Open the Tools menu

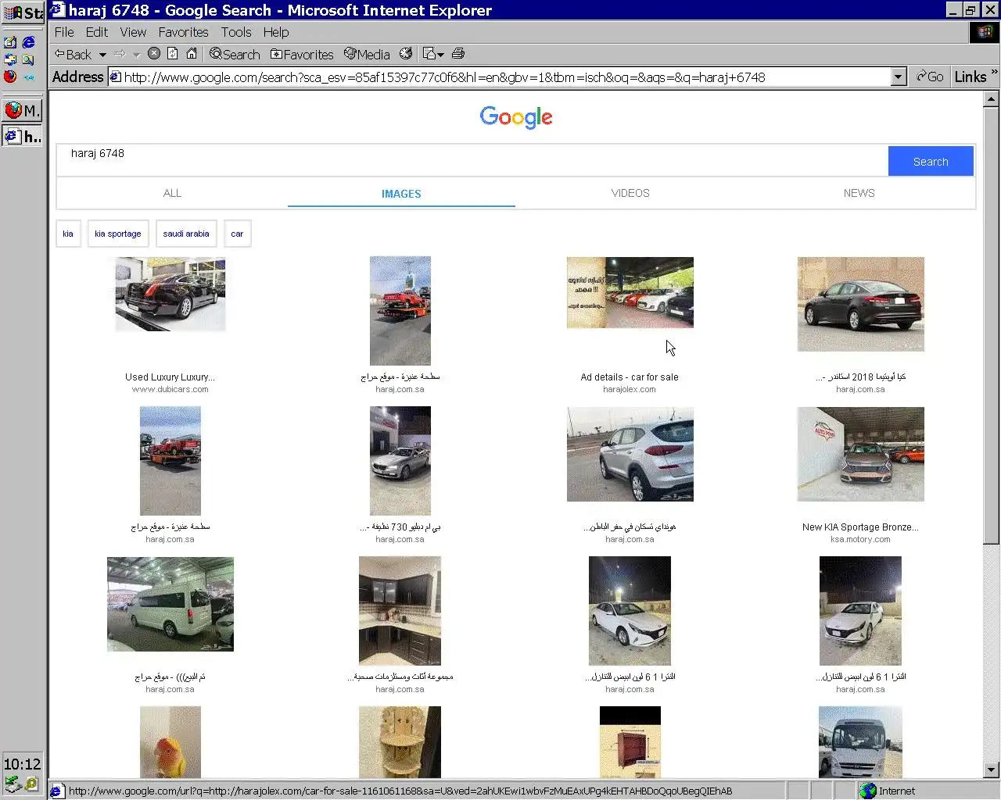tap(236, 32)
